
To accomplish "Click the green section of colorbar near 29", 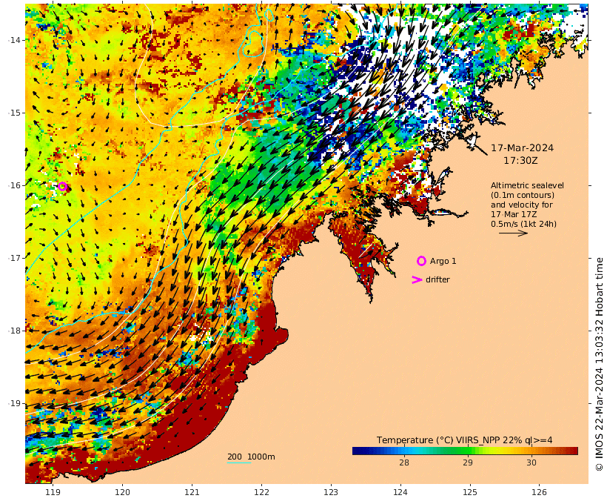I will tap(468, 451).
